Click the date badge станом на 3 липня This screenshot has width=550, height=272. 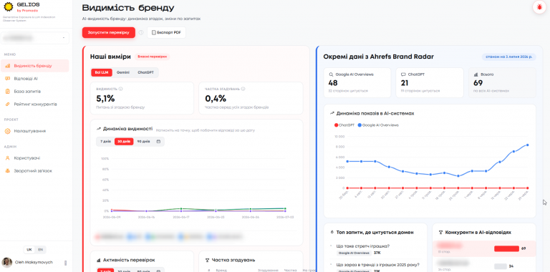[x=509, y=57]
